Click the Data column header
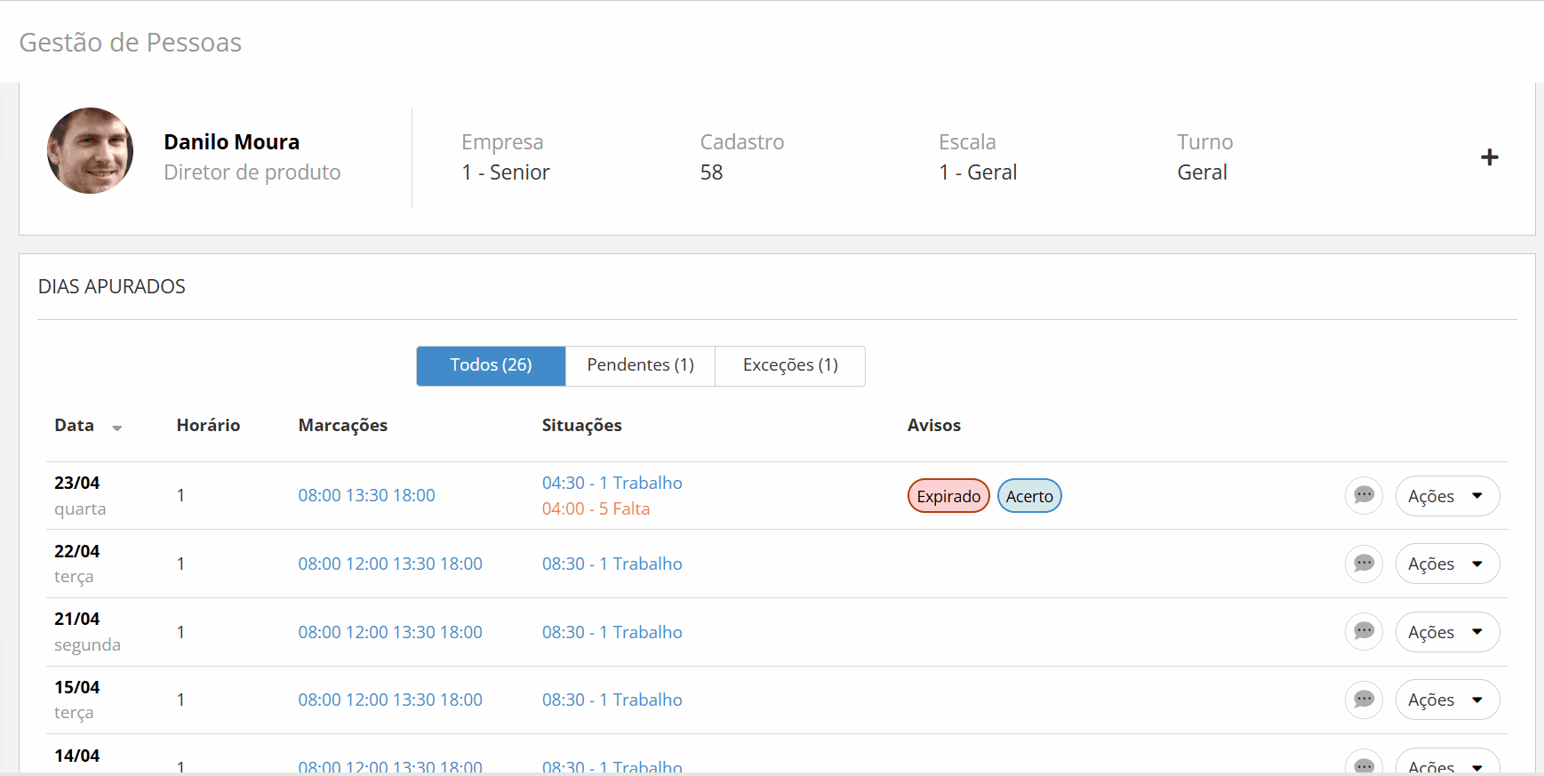 74,425
